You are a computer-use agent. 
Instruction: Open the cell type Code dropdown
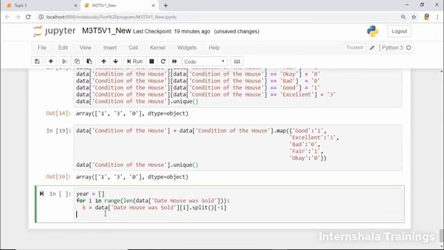pyautogui.click(x=205, y=62)
